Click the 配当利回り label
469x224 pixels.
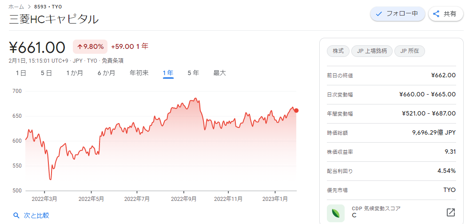[340, 171]
